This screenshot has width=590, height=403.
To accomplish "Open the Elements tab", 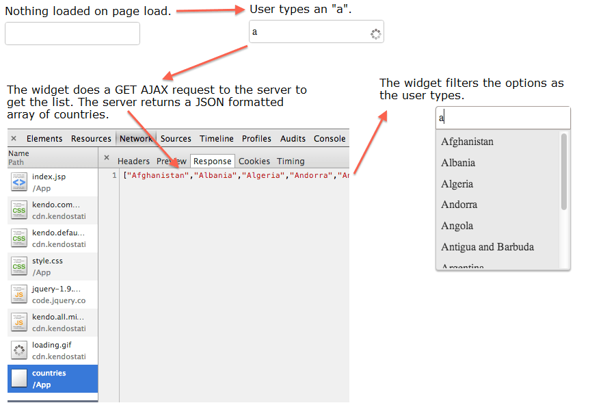I will pyautogui.click(x=44, y=138).
